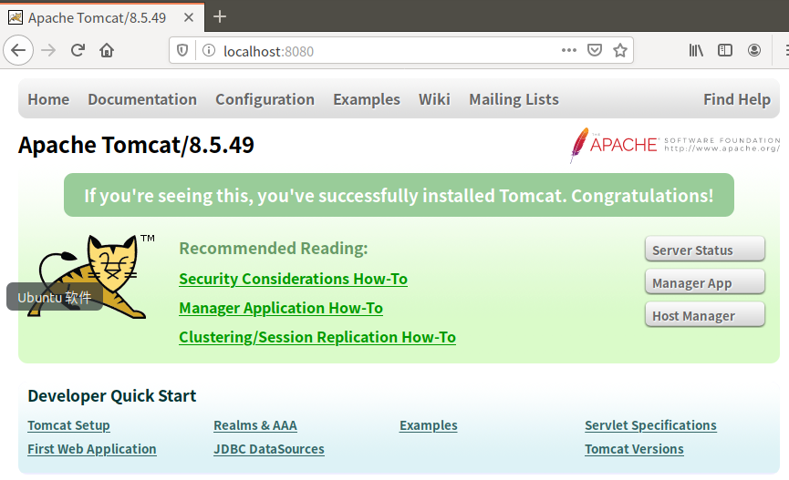Open a new tab with plus button

pyautogui.click(x=220, y=16)
